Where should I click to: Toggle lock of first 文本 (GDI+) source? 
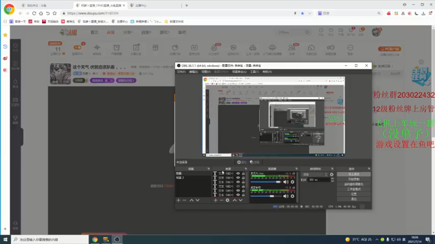coord(243,174)
